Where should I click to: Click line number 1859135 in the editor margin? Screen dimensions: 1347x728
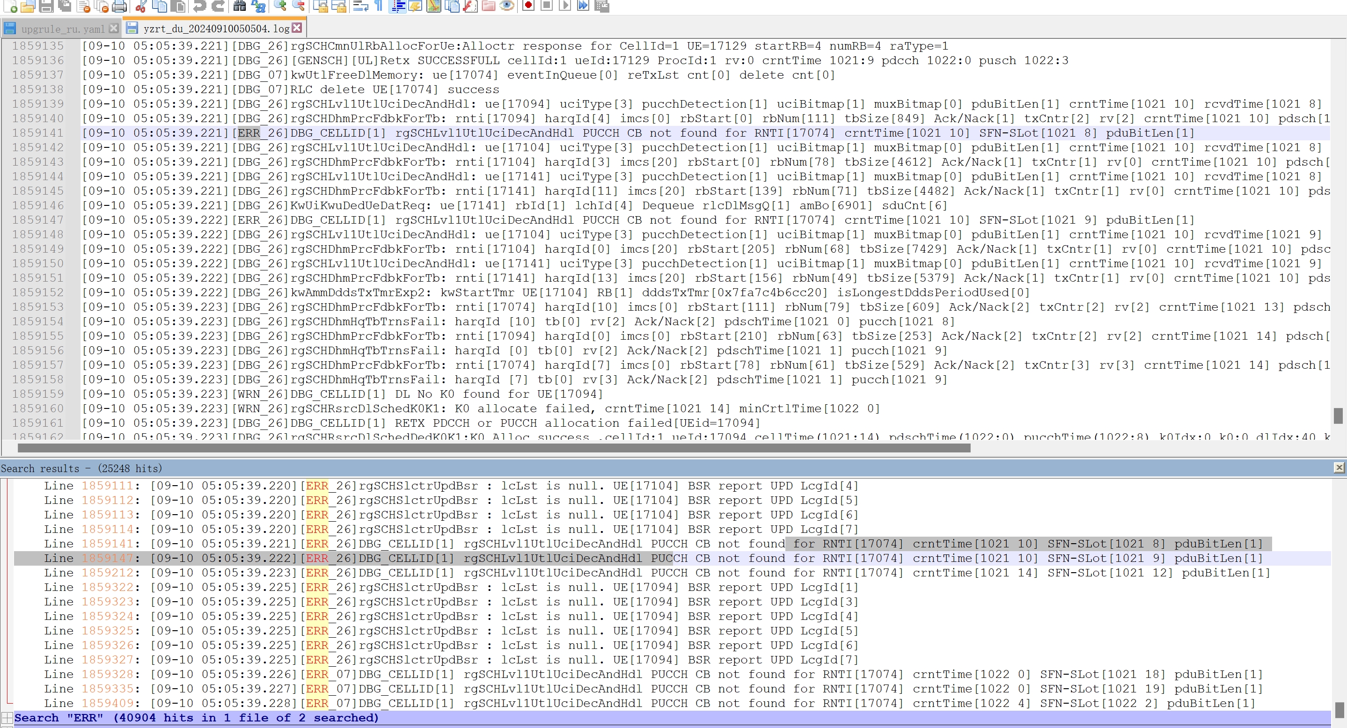click(x=37, y=46)
